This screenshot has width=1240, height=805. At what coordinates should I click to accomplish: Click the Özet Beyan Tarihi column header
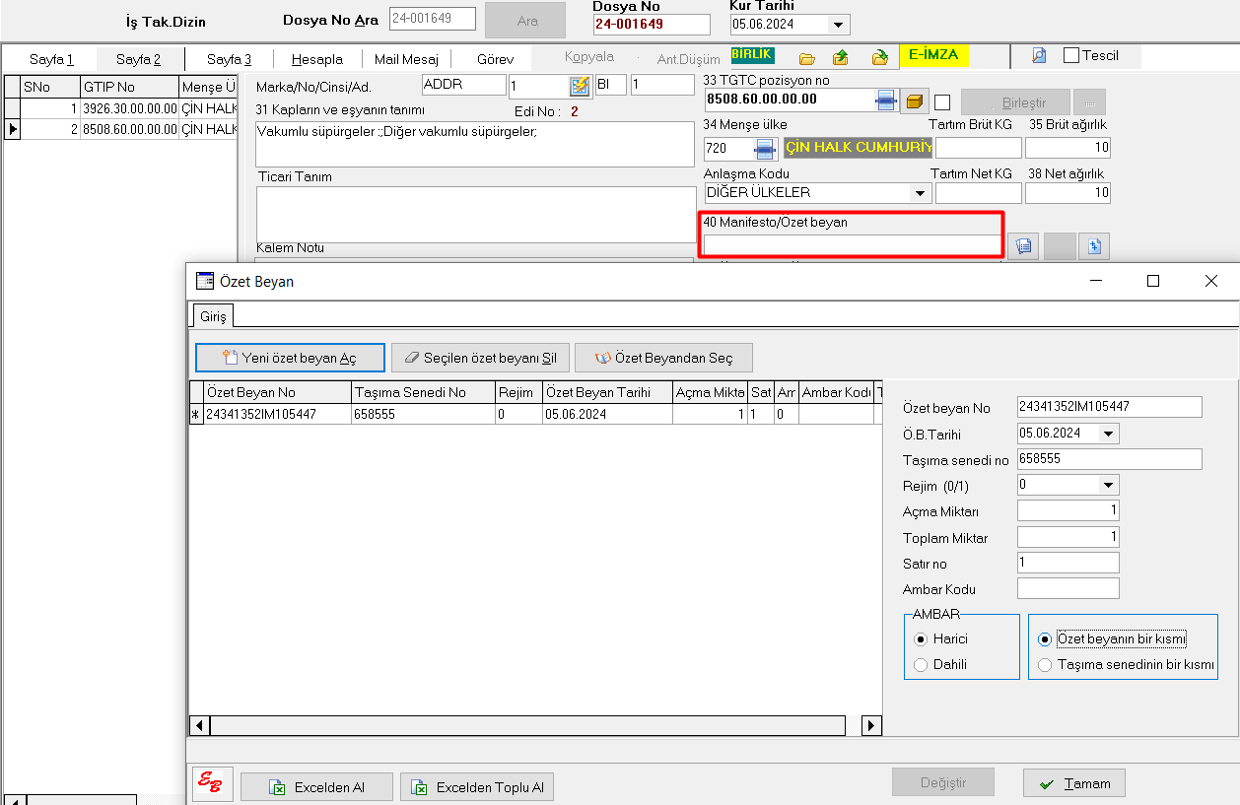click(x=608, y=392)
